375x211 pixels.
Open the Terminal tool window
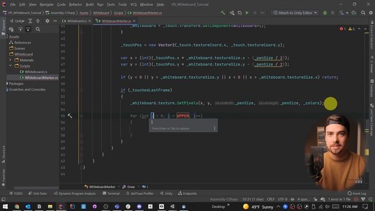[111, 193]
